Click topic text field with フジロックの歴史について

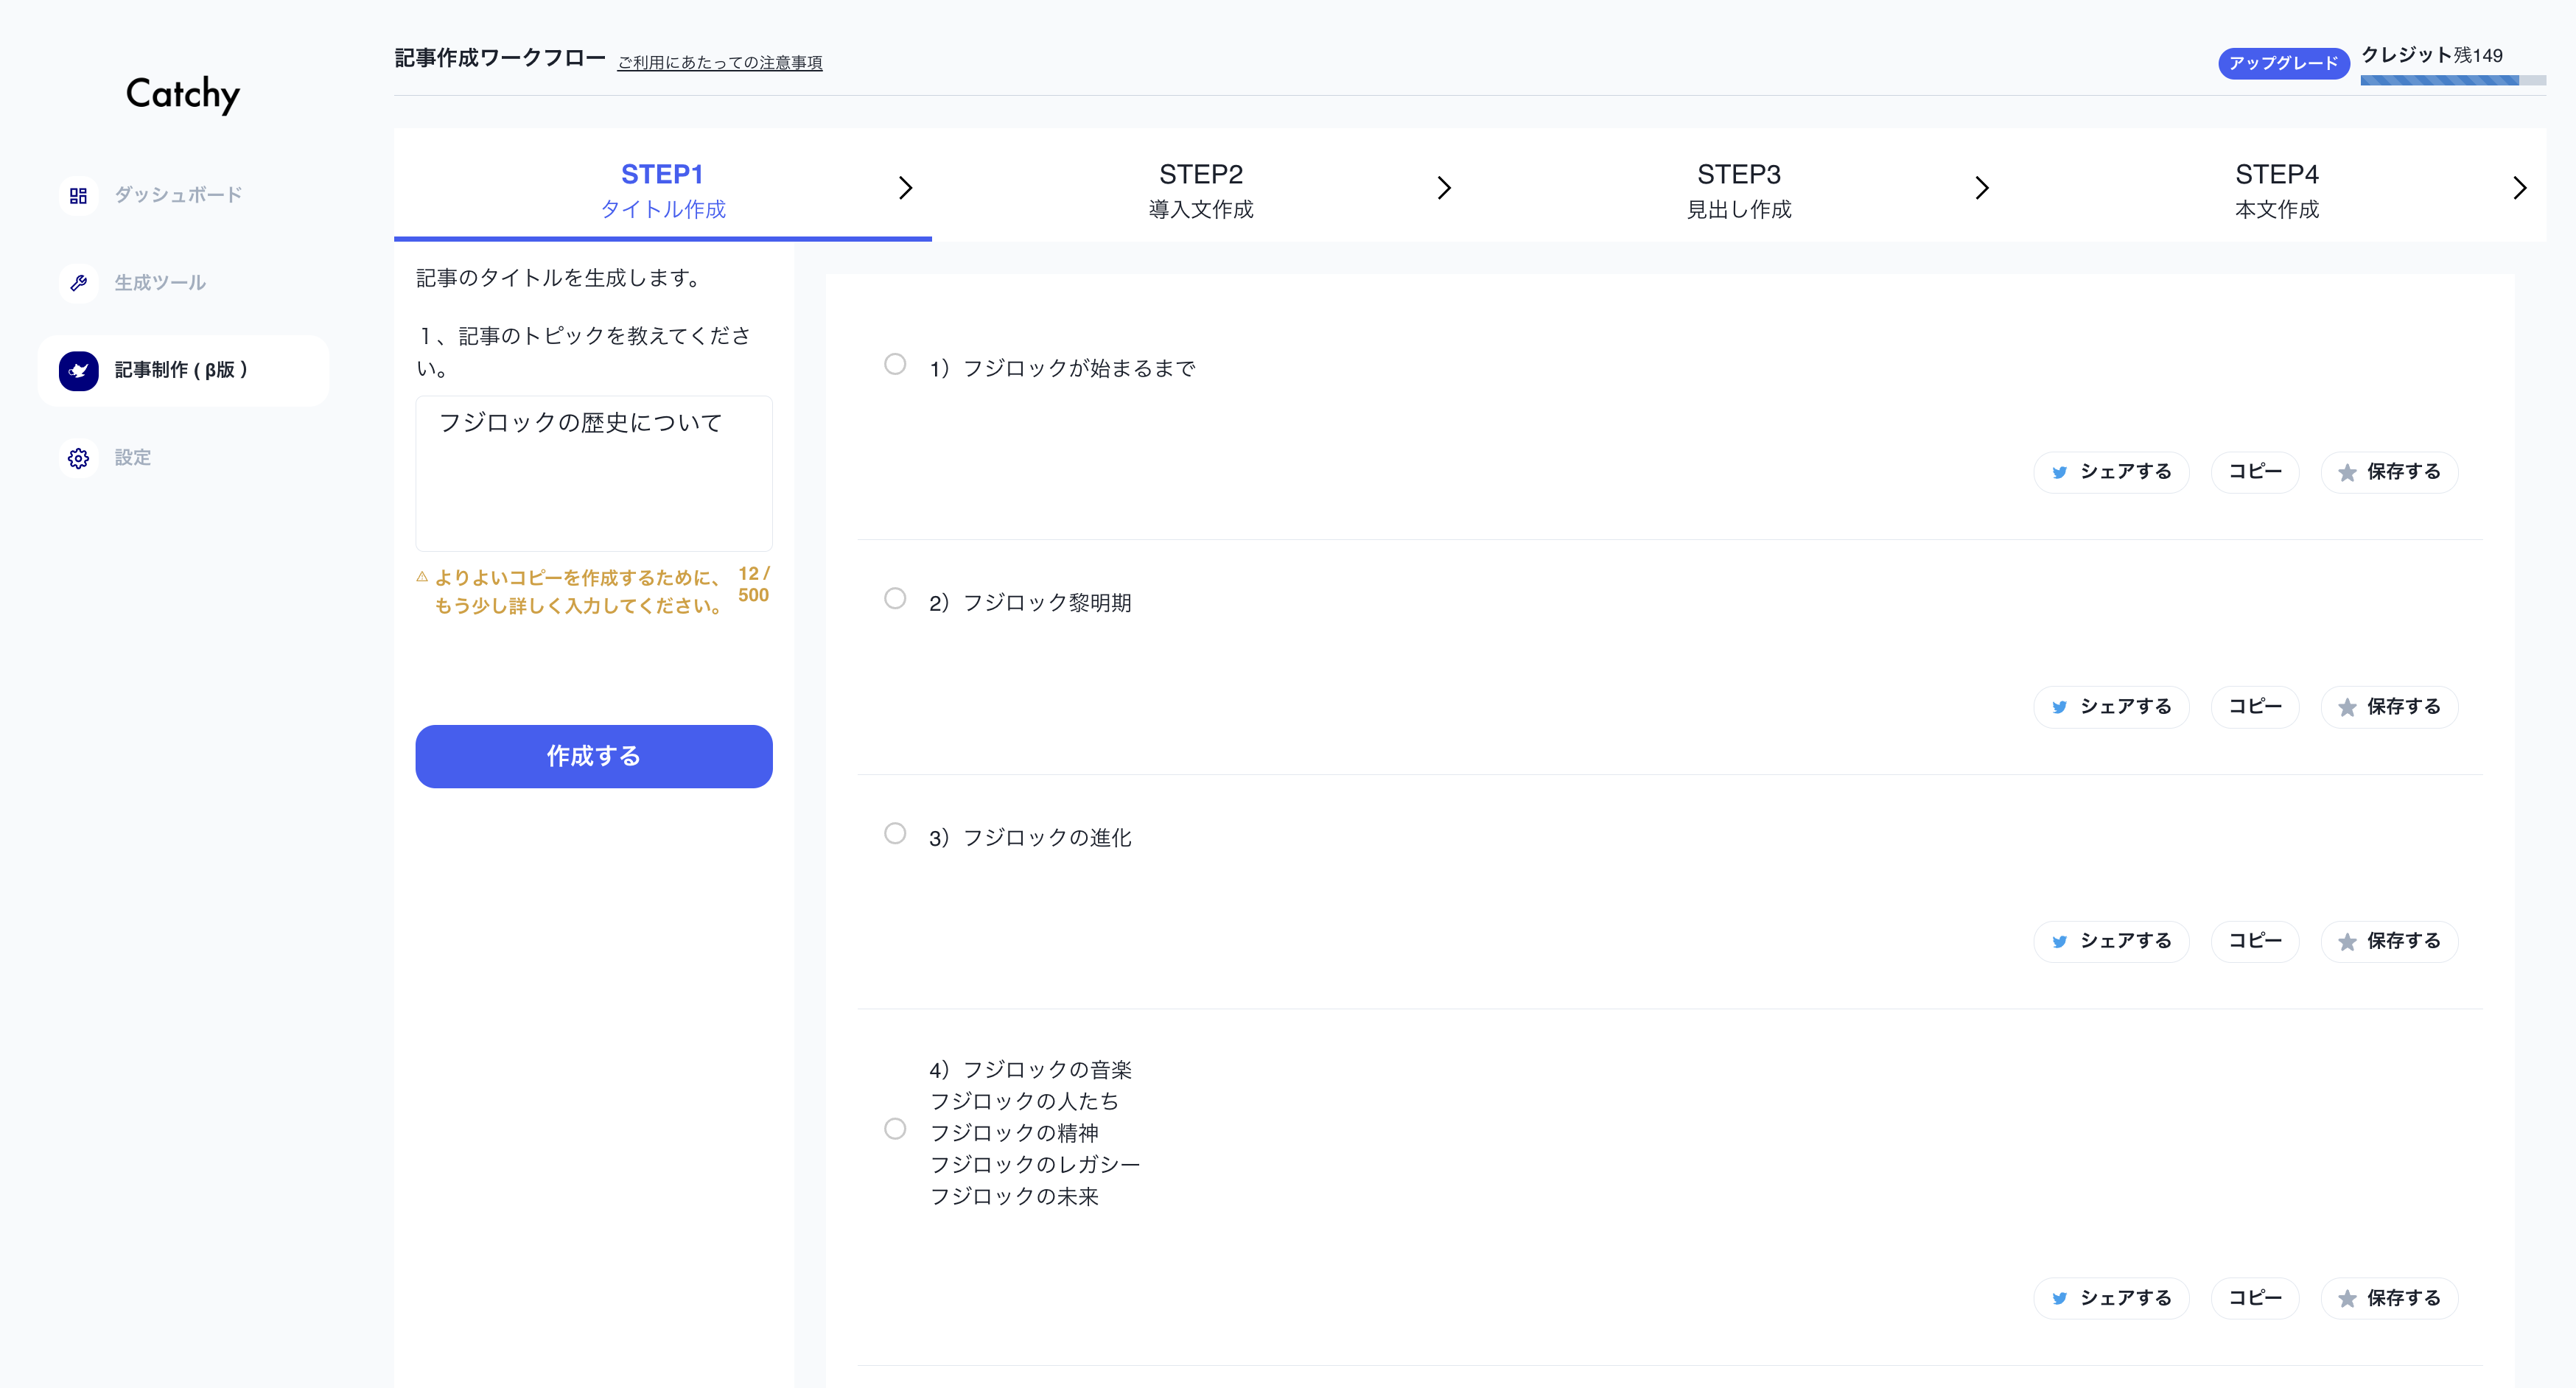click(x=593, y=472)
